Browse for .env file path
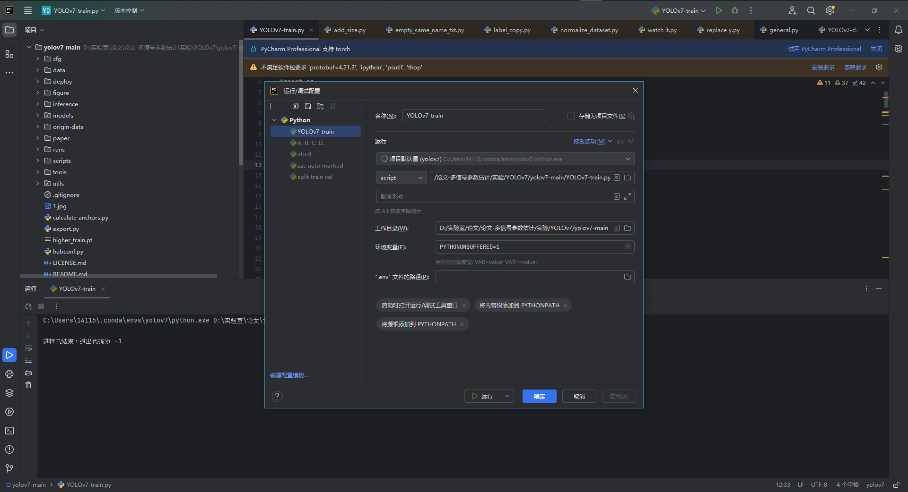Viewport: 908px width, 492px height. [x=628, y=277]
